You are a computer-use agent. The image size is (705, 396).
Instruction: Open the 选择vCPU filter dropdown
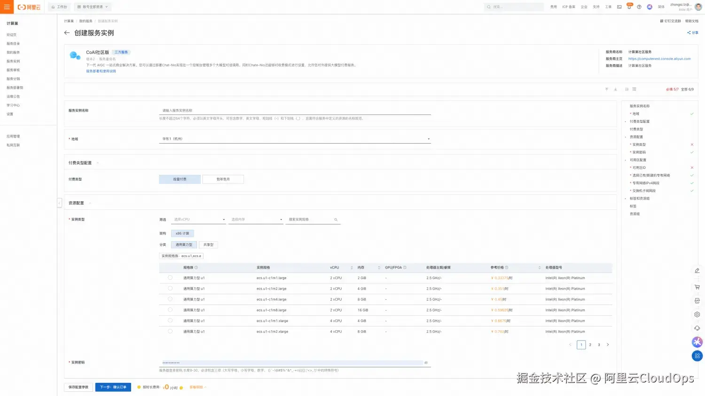[x=198, y=220]
